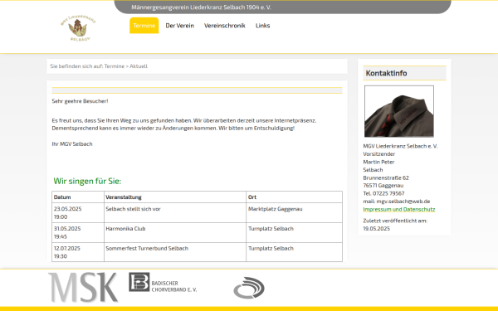Select the 'Sommerfest Turnerbund Selbach' cell
The height and width of the screenshot is (311, 498).
tap(175, 252)
